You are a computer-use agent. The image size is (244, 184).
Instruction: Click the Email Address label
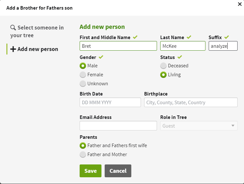(x=96, y=117)
